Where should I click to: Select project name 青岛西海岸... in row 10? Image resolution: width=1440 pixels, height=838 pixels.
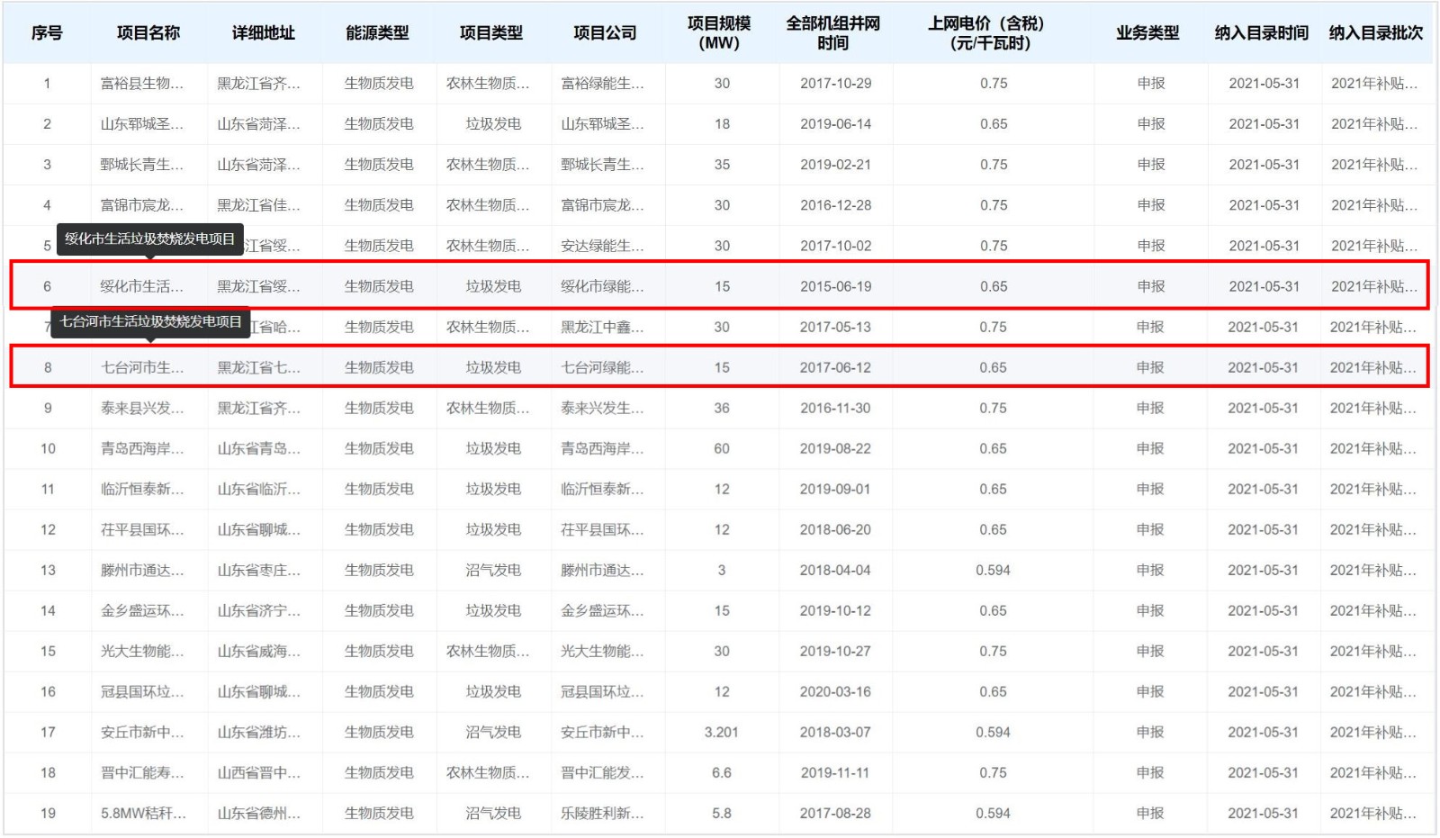(x=142, y=448)
